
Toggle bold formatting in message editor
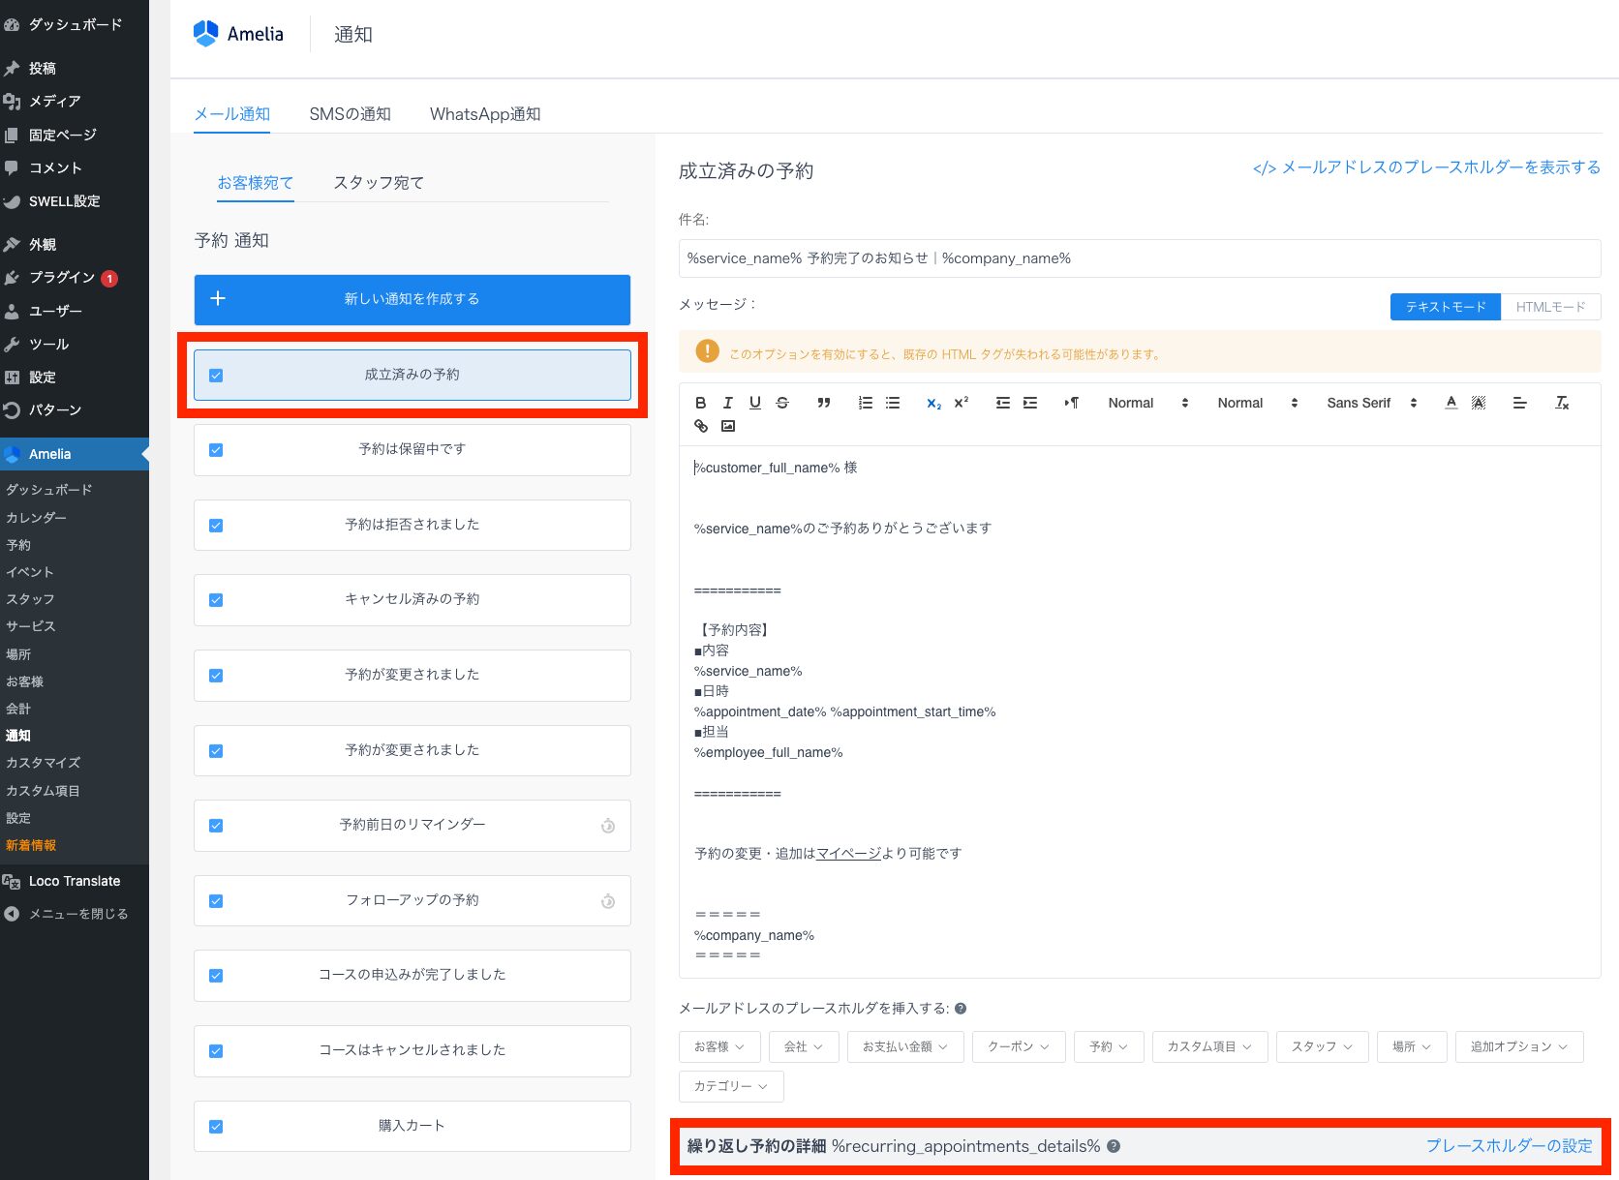pos(701,403)
